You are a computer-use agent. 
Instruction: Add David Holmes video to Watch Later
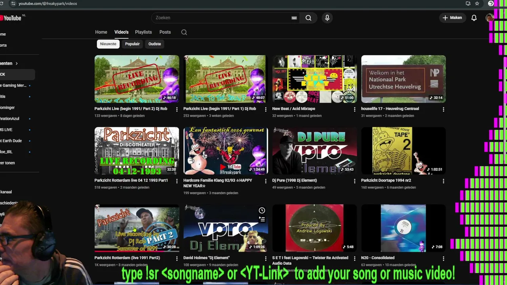point(262,210)
